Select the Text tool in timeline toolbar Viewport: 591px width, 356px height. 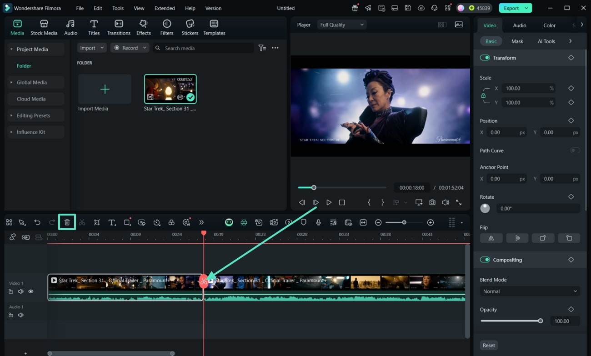[x=112, y=222]
